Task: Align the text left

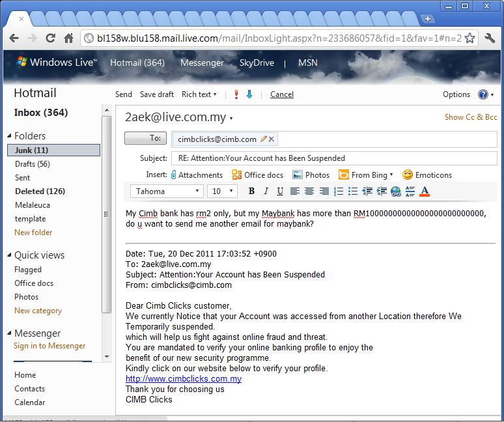Action: (x=295, y=191)
